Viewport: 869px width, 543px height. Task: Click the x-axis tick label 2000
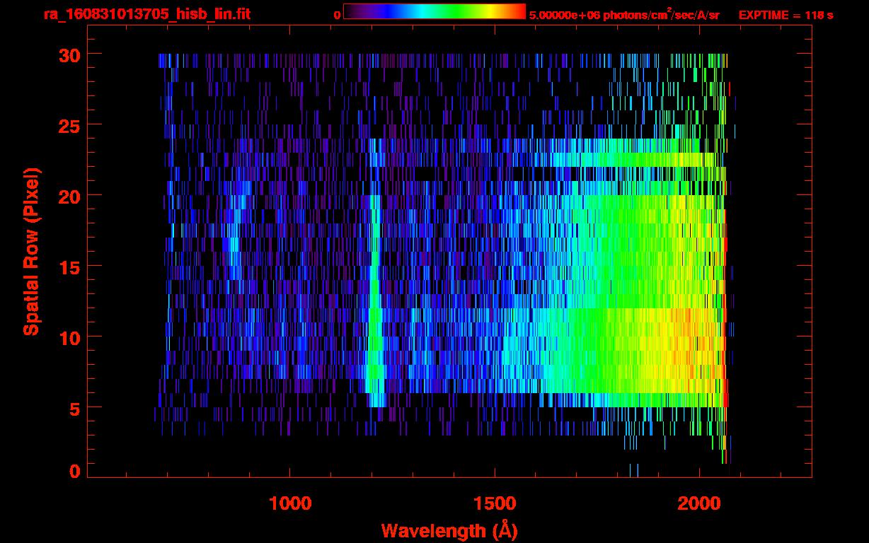pyautogui.click(x=699, y=503)
